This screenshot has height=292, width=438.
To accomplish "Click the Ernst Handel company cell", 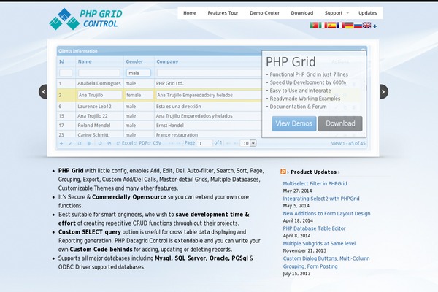I will click(x=170, y=125).
